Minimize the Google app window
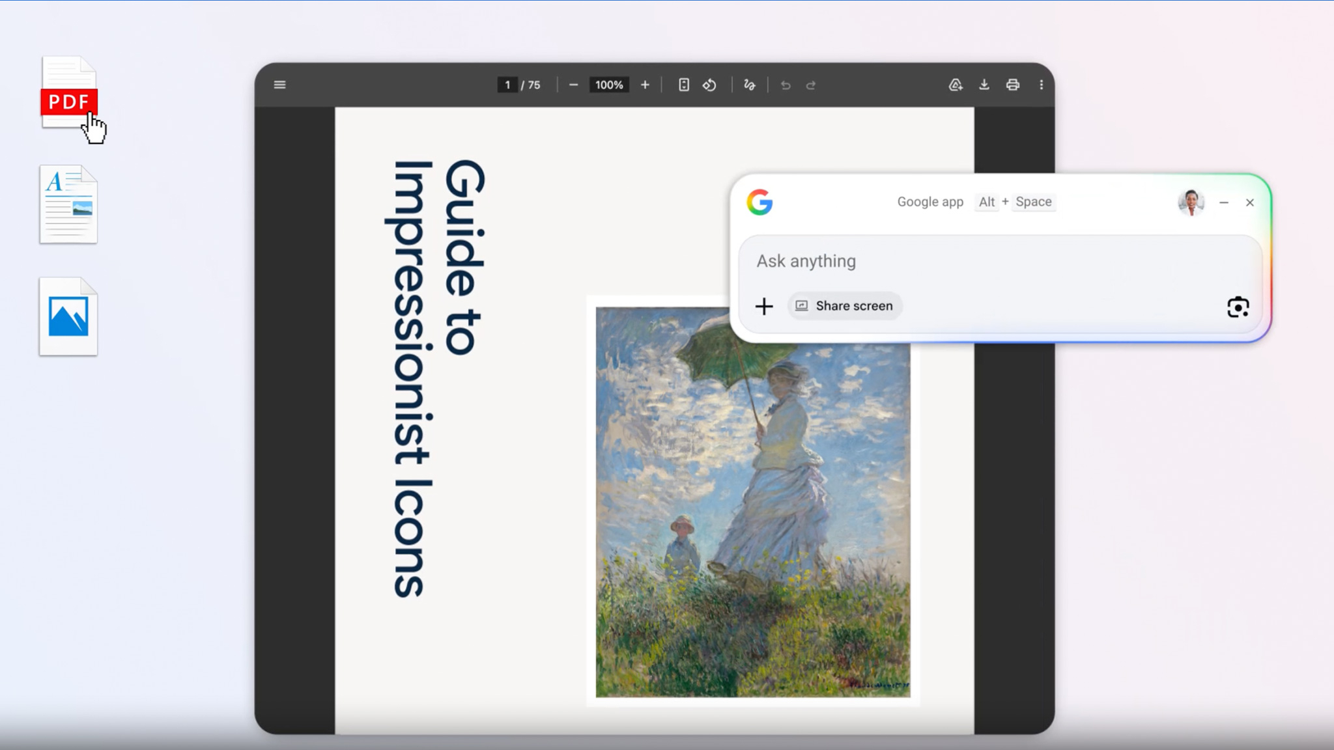The image size is (1334, 750). [x=1224, y=202]
